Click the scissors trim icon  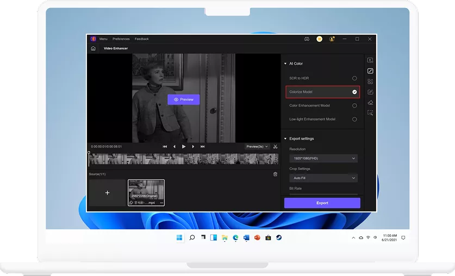point(275,147)
